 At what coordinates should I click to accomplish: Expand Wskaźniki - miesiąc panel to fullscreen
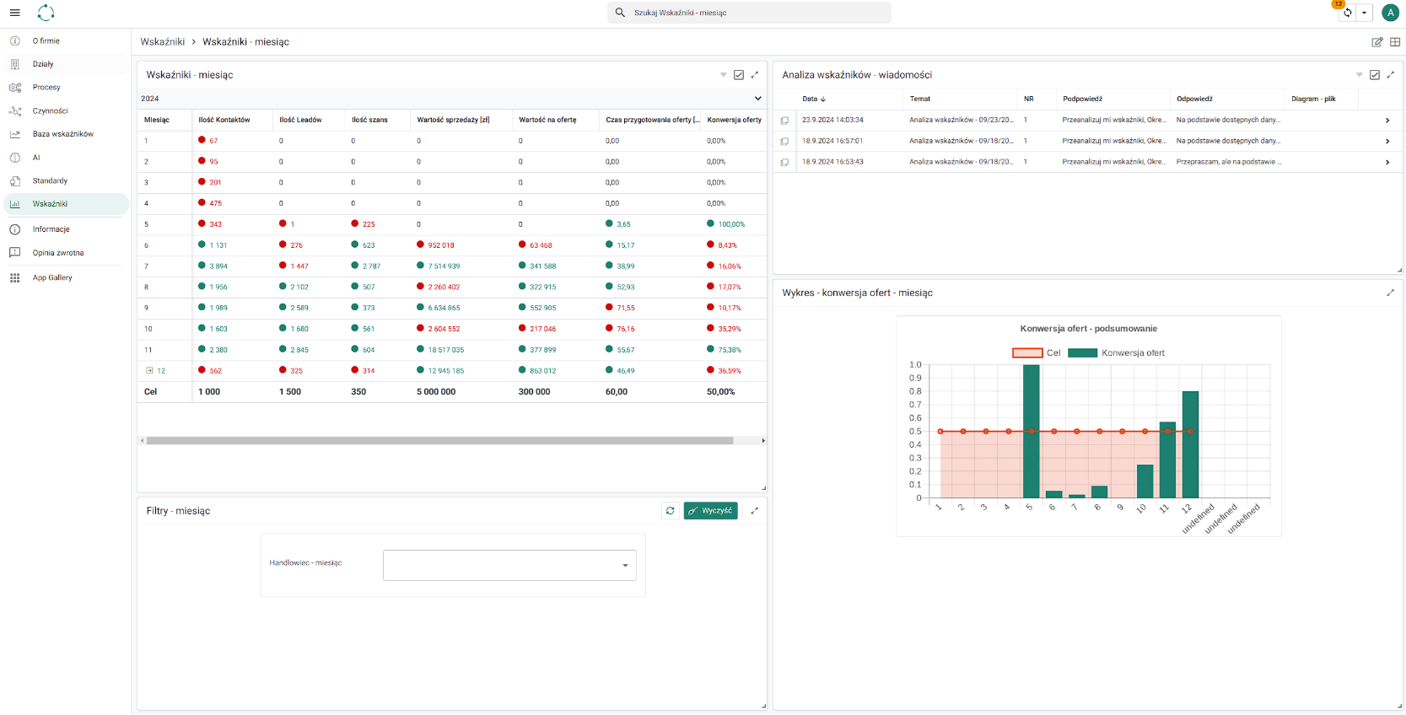click(755, 75)
